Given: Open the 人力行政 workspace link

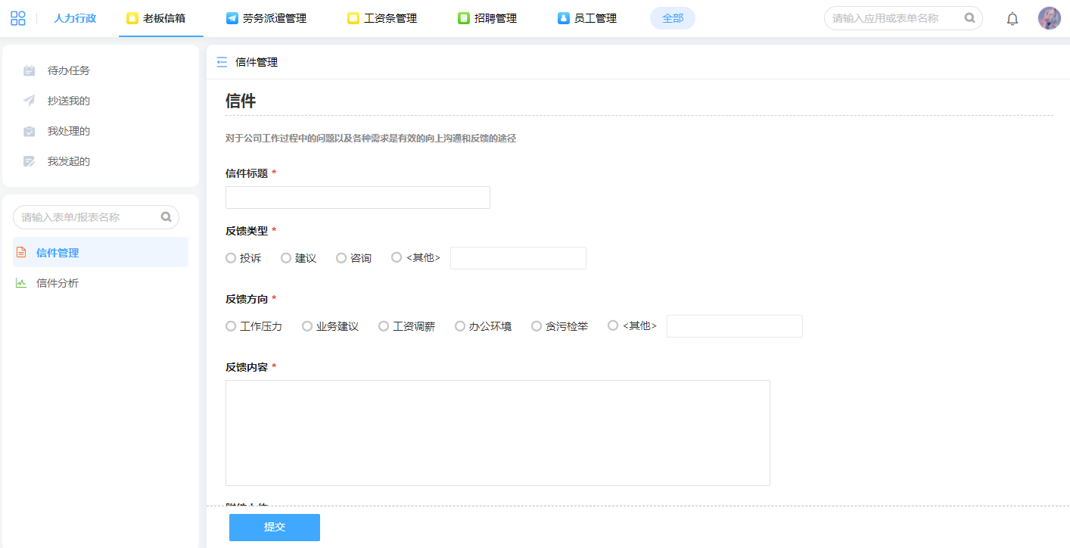Looking at the screenshot, I should coord(75,18).
